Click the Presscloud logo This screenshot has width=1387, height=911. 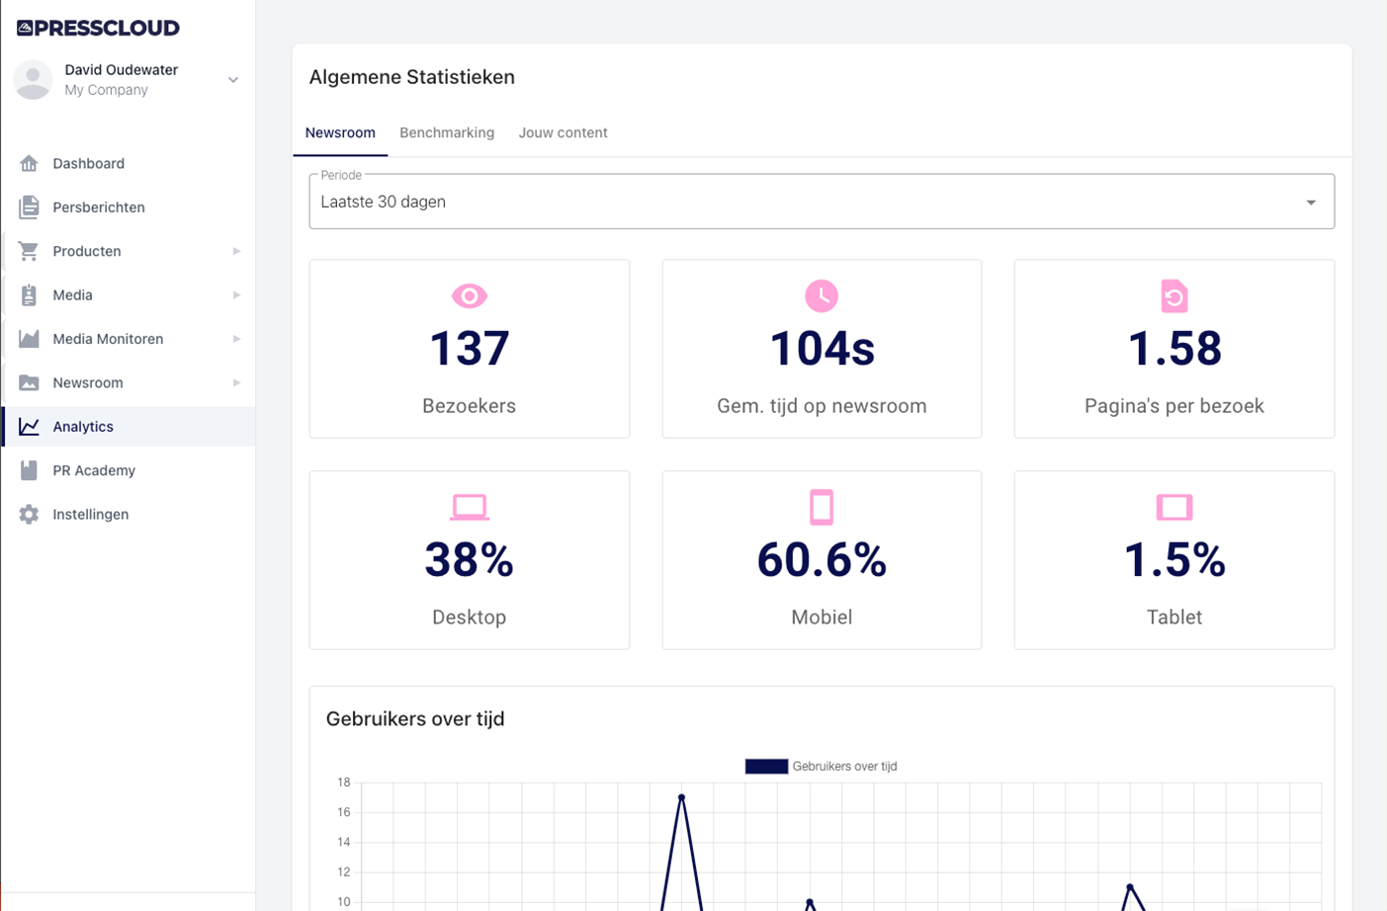(x=98, y=28)
